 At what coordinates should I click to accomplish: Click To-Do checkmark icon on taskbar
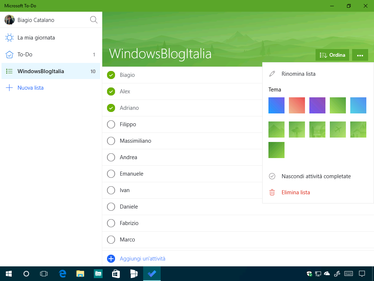point(152,274)
